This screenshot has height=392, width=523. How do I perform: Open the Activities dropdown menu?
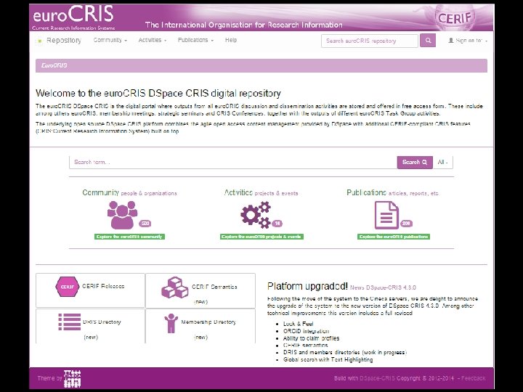click(153, 40)
